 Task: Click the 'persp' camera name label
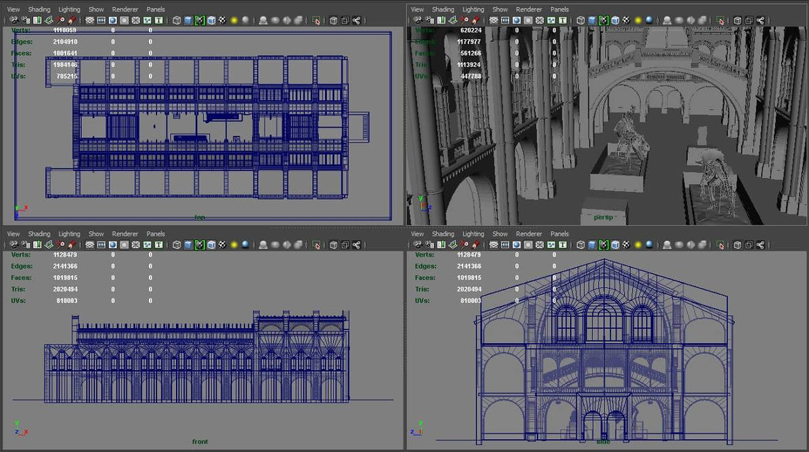(603, 217)
